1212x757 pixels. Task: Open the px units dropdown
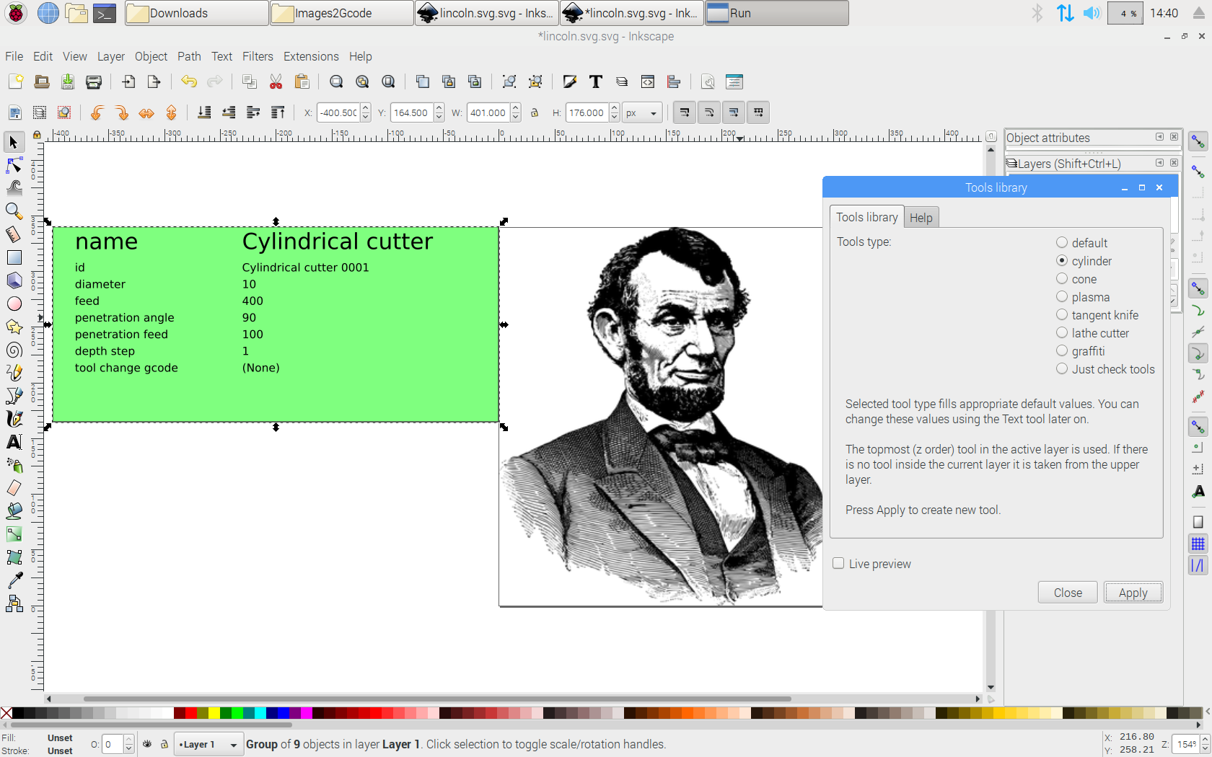point(642,112)
